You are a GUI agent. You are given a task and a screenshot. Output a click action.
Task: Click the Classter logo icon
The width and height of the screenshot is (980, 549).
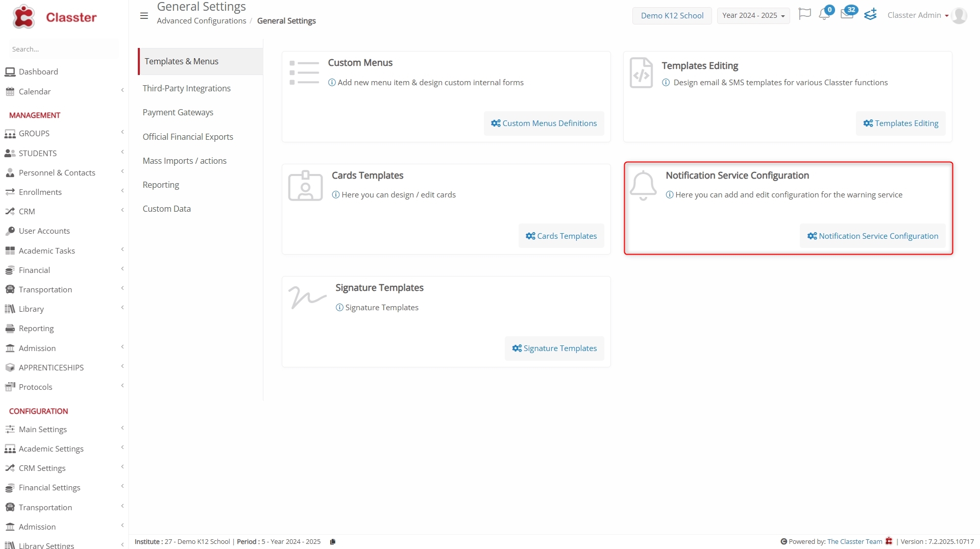click(x=23, y=17)
